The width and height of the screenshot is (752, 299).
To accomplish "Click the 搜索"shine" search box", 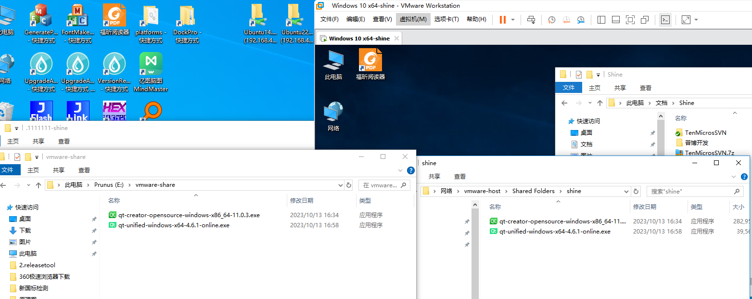I will pos(695,191).
